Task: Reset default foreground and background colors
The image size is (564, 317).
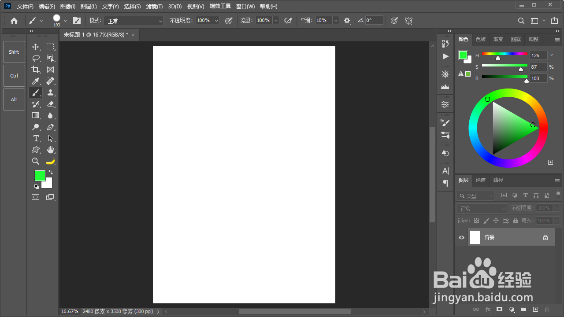Action: click(x=37, y=186)
